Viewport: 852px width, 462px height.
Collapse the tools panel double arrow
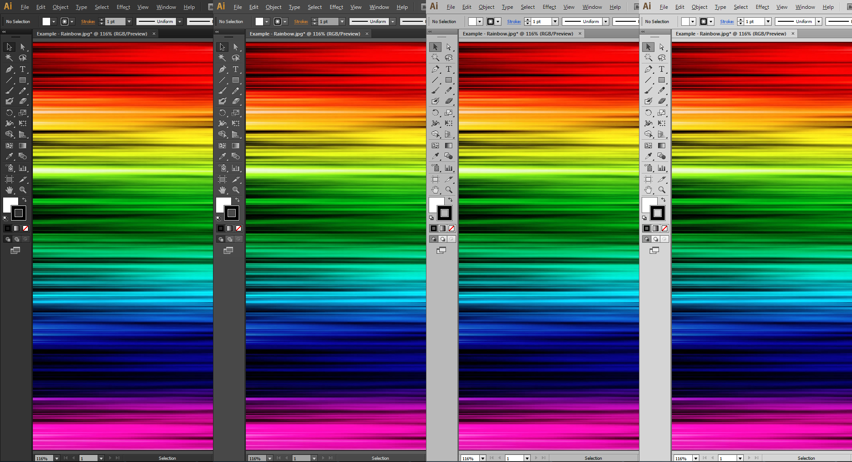(4, 32)
